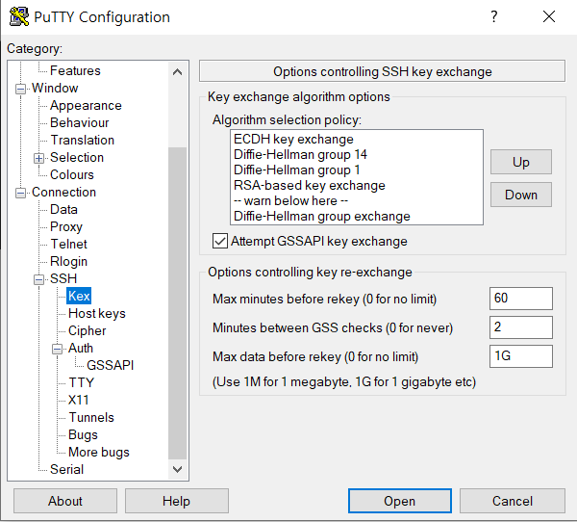Expand the Selection tree node
This screenshot has width=577, height=522.
point(38,158)
